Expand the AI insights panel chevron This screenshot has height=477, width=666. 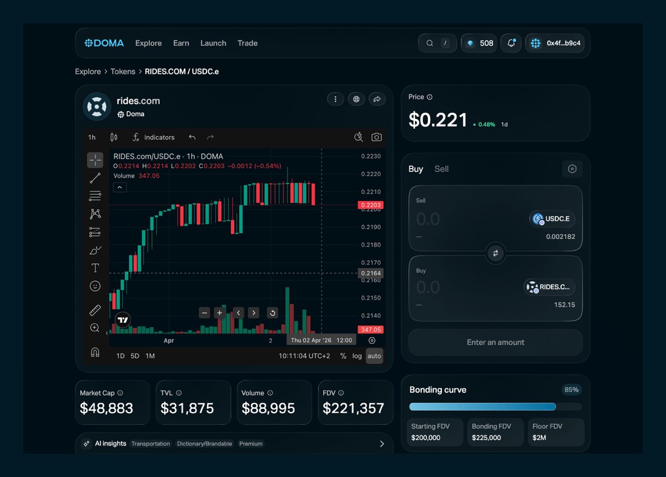click(x=382, y=444)
